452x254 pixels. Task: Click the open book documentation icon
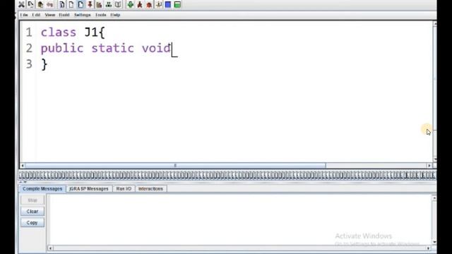click(118, 4)
